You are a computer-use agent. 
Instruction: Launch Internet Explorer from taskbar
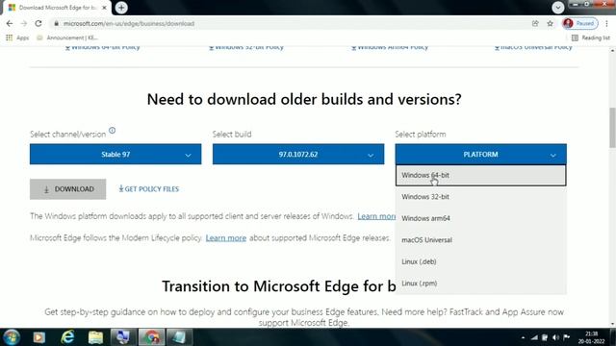coord(67,337)
